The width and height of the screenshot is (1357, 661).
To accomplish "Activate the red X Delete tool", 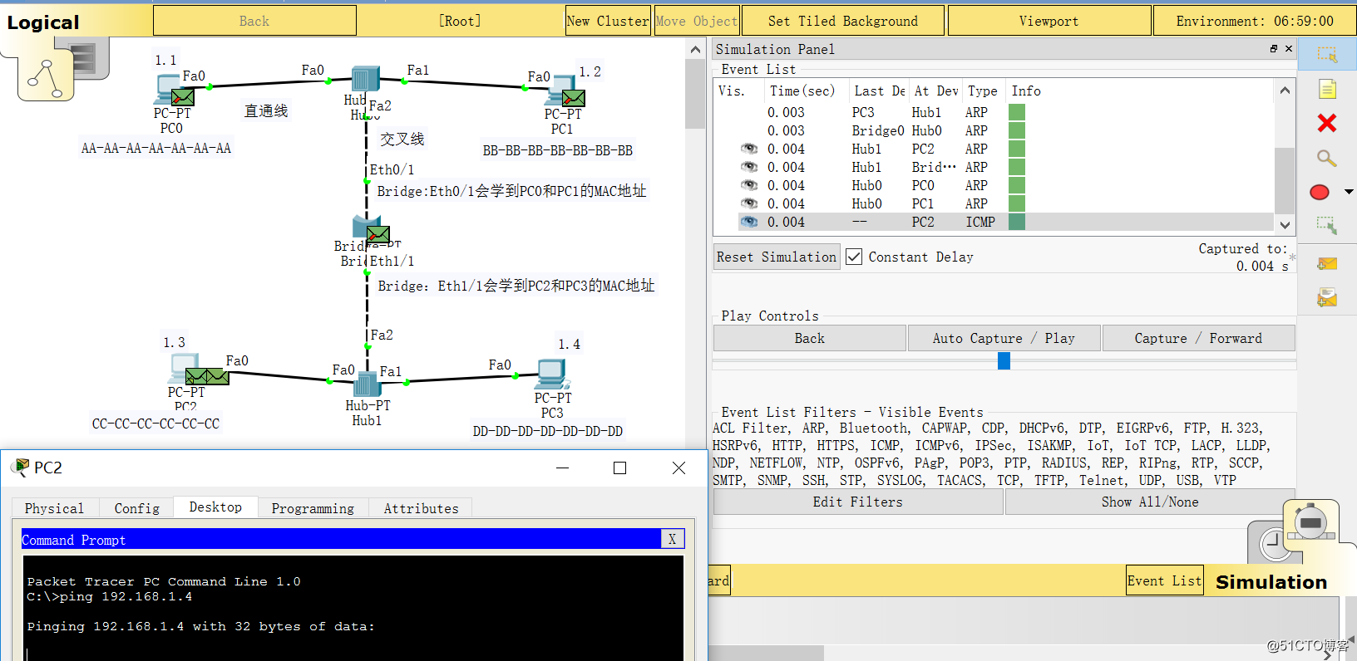I will (1327, 123).
